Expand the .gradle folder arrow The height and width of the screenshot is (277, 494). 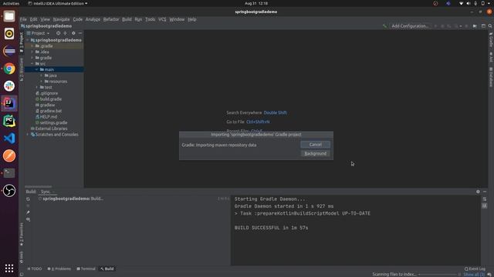(x=32, y=46)
